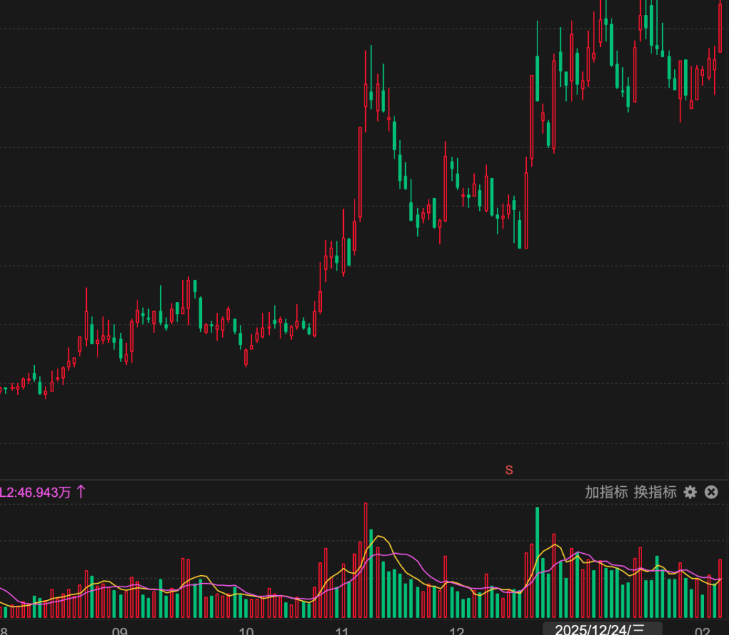729x635 pixels.
Task: Click the pink up arrow beside L2 value
Action: (x=80, y=492)
